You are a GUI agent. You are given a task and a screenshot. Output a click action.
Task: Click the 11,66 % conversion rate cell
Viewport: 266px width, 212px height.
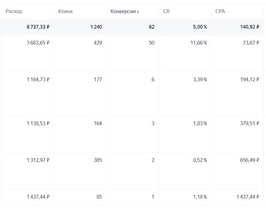click(x=199, y=43)
